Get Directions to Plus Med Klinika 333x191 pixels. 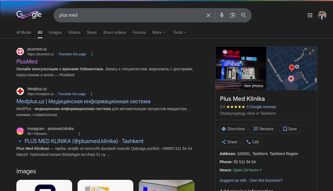[x=233, y=129]
